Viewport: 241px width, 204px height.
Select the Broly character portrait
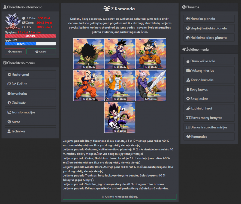89,54
